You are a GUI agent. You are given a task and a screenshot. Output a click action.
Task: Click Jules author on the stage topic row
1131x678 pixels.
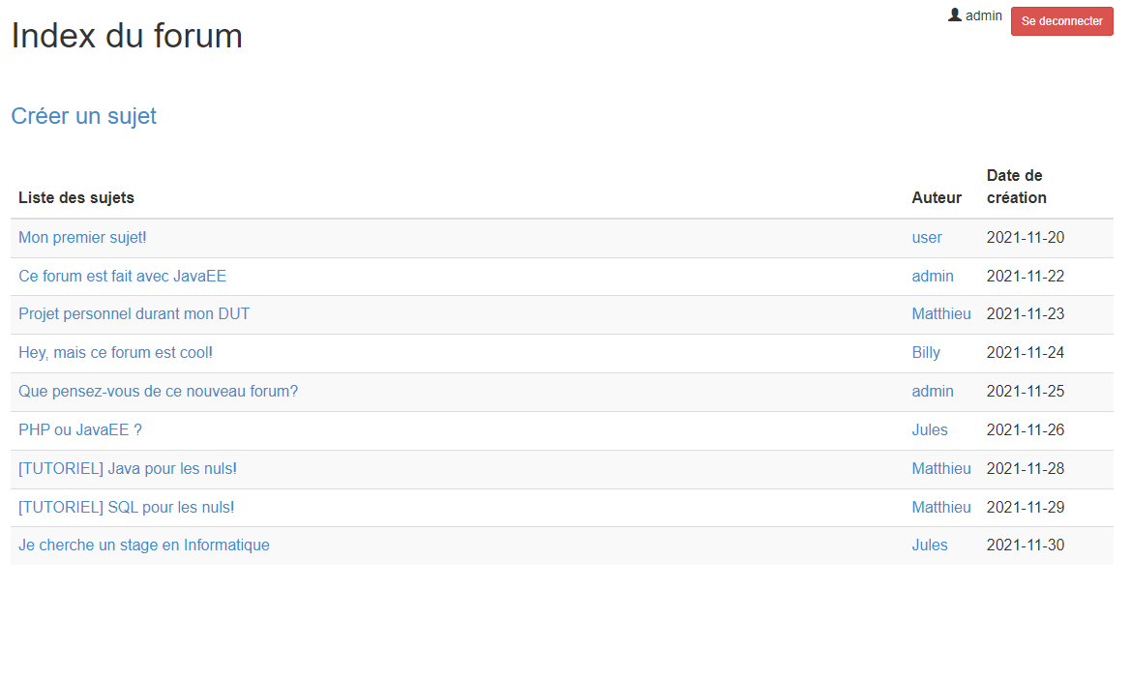click(x=930, y=545)
